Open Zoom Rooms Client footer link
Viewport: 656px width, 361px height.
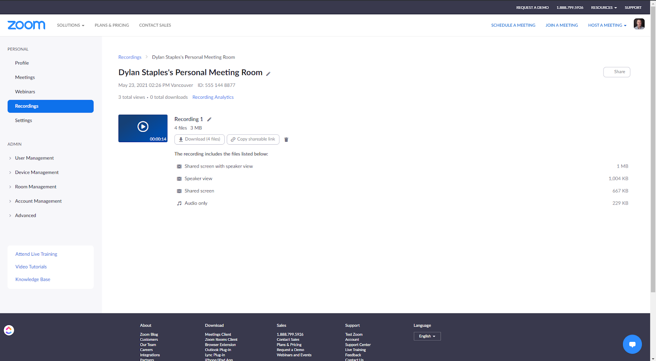pos(221,340)
